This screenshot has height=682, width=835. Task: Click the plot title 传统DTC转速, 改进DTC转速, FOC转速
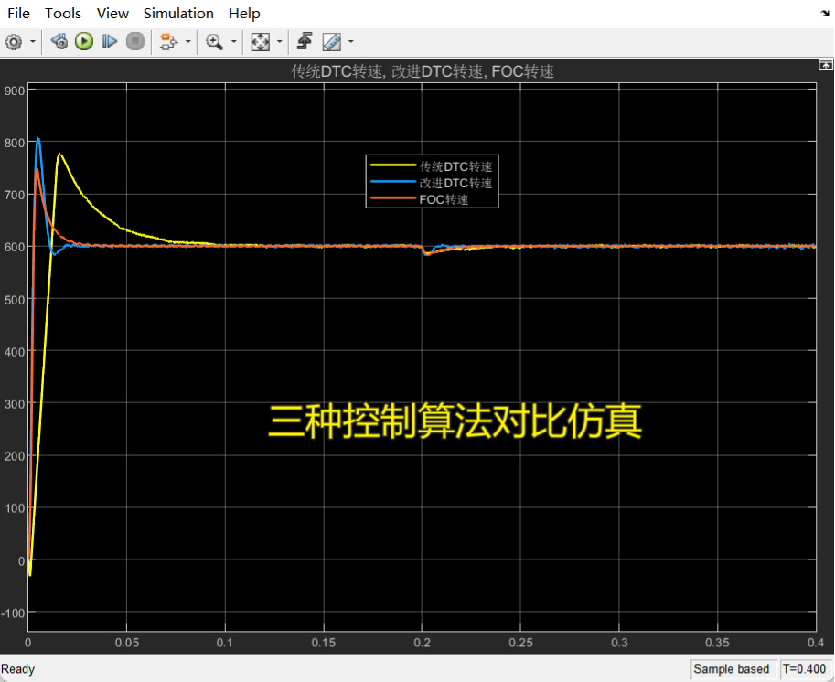coord(423,71)
